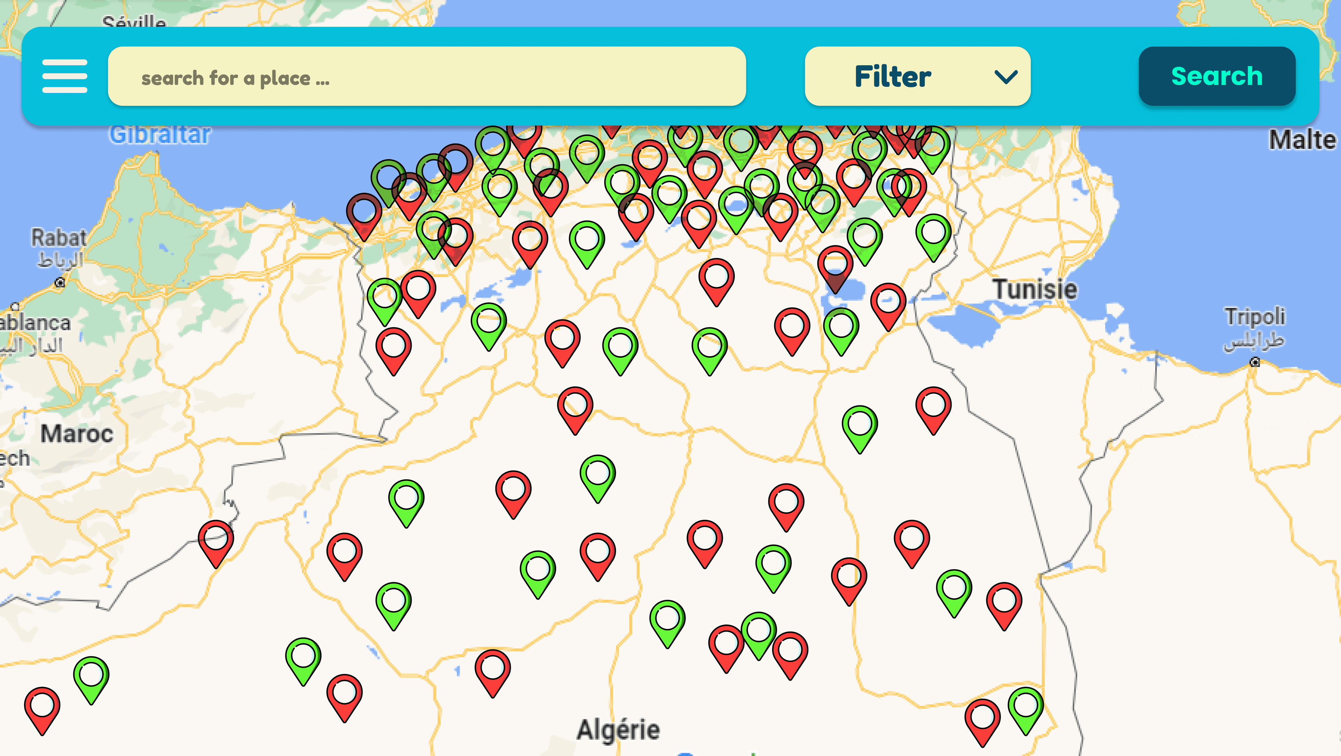Click the green pin in bottom-left corner area
Viewport: 1341px width, 756px height.
point(91,677)
